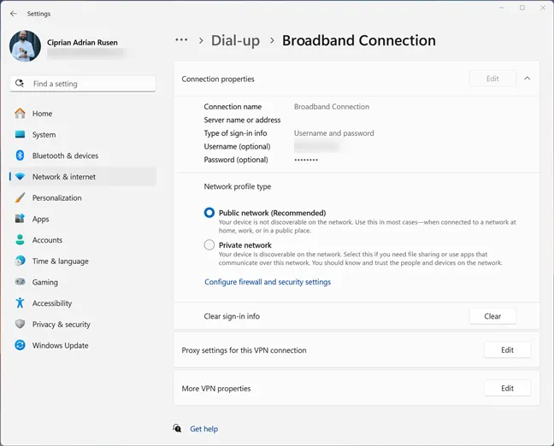Click the Windows Update sync icon
Viewport: 554px width, 446px height.
21,345
